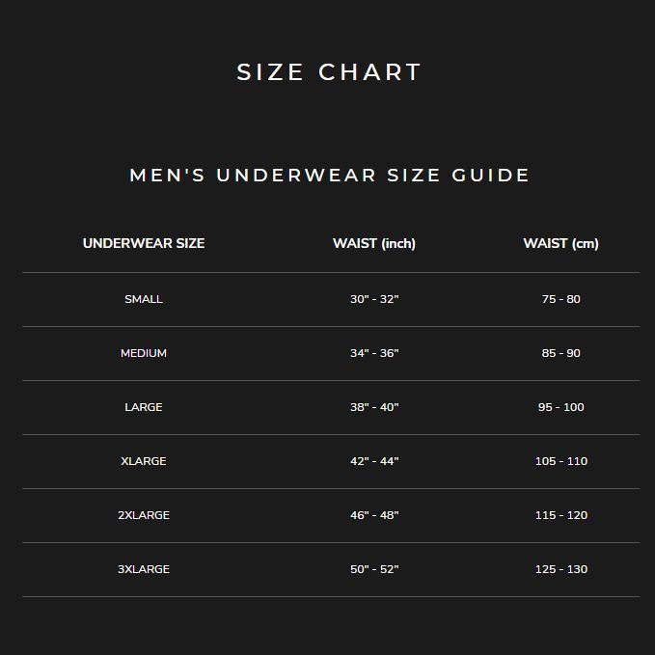The width and height of the screenshot is (655, 655).
Task: Click the 2XLARGE size row label
Action: point(144,515)
